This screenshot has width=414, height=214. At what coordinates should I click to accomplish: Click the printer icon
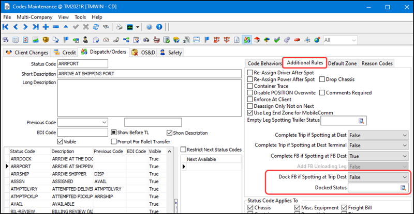120,27
